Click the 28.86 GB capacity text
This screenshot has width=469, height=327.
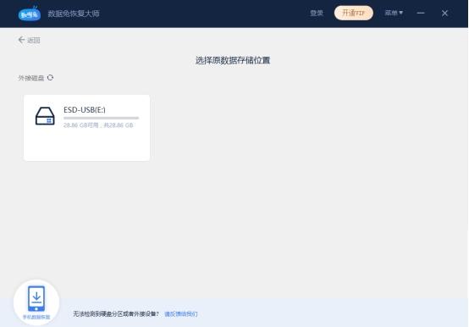coord(98,125)
